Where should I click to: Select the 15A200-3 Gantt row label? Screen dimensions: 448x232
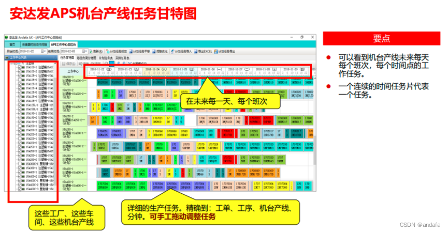(x=74, y=81)
